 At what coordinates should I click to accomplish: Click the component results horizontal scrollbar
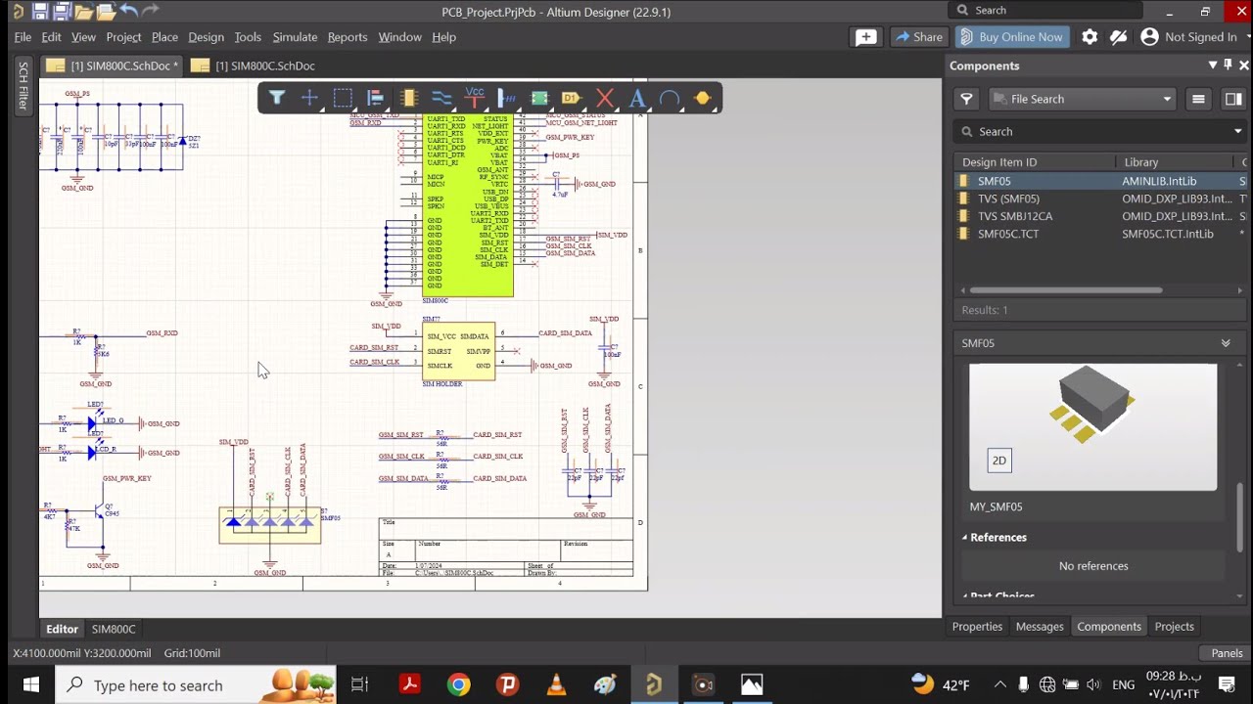pyautogui.click(x=1065, y=290)
